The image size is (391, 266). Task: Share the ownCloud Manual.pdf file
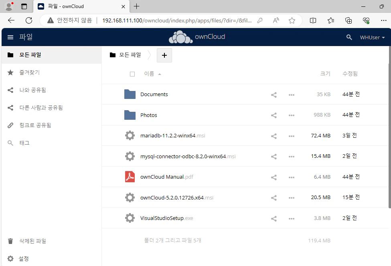coord(274,177)
